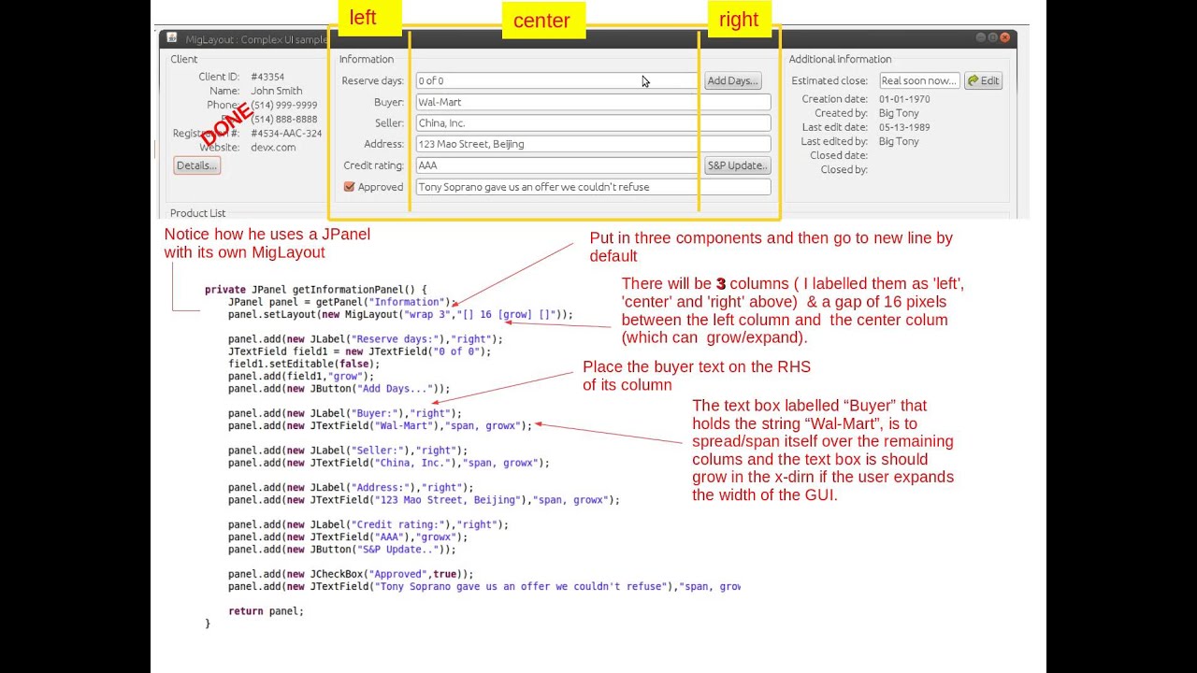Screen dimensions: 1197x673
Task: Click the number (514) 888-8888
Action: 284,120
